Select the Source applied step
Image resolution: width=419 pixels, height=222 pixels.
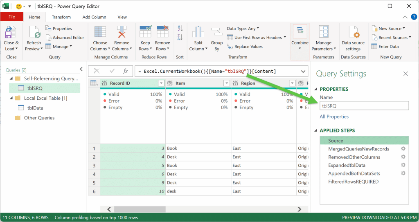tap(364, 141)
